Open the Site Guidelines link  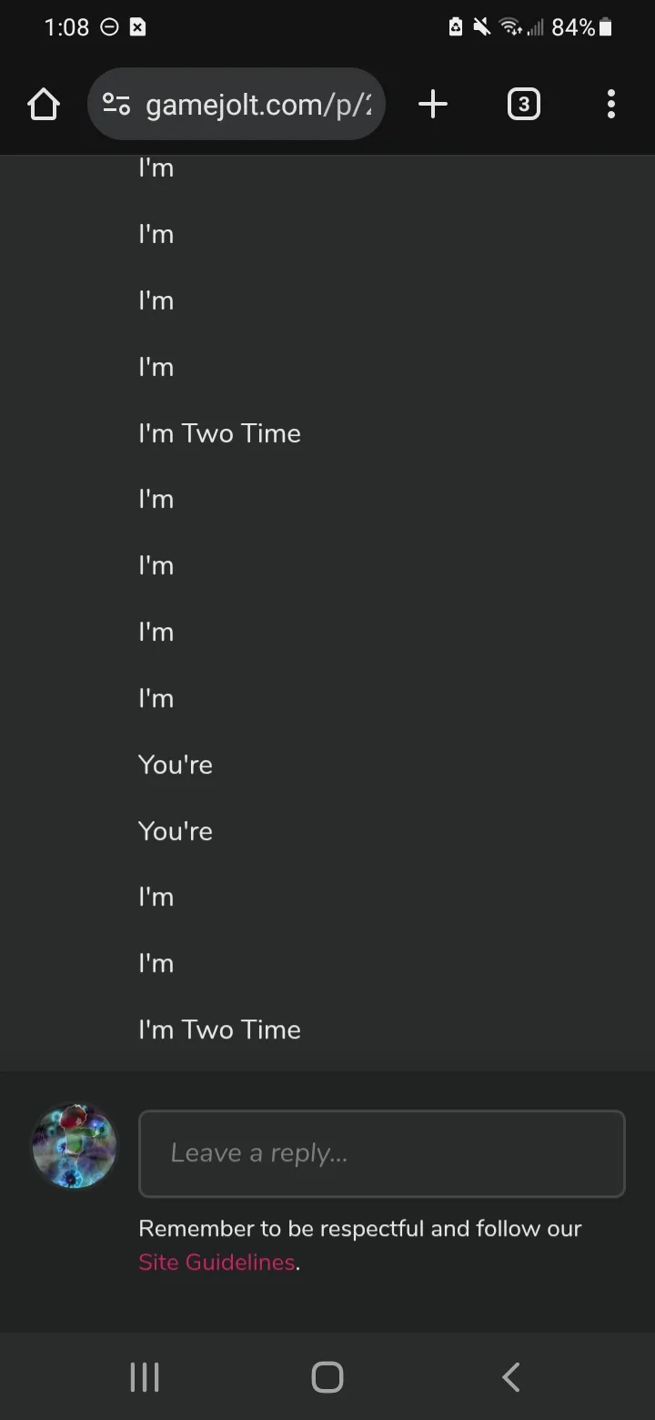[x=217, y=1263]
